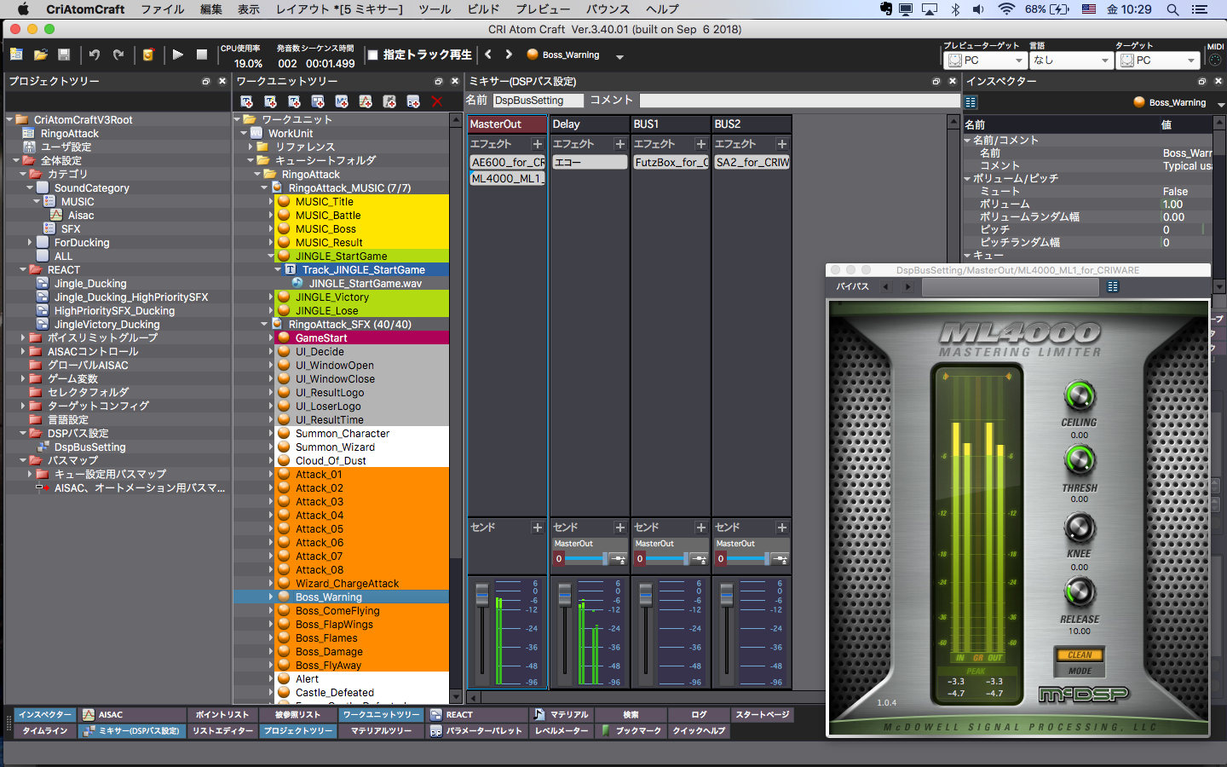The image size is (1227, 767).
Task: Switch to the タイムライン tab
Action: click(45, 730)
